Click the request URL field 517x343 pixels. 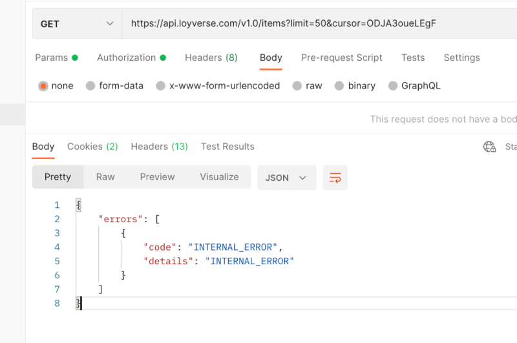coord(310,24)
